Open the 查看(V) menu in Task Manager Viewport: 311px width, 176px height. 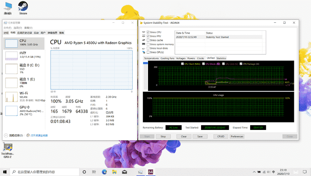(x=28, y=27)
